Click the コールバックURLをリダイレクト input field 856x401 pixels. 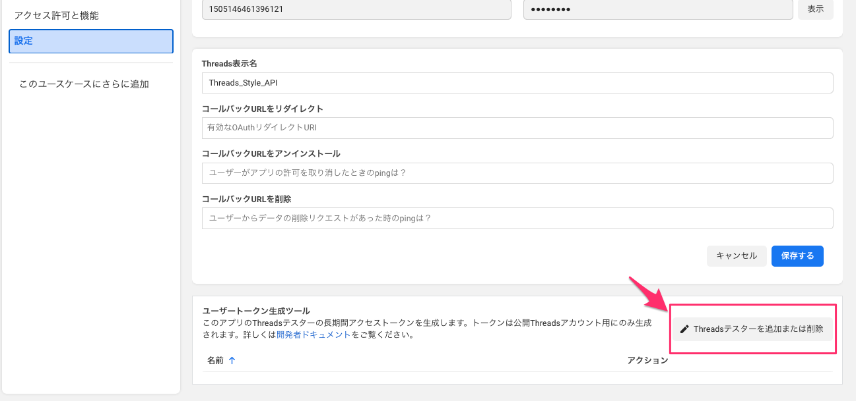[517, 128]
